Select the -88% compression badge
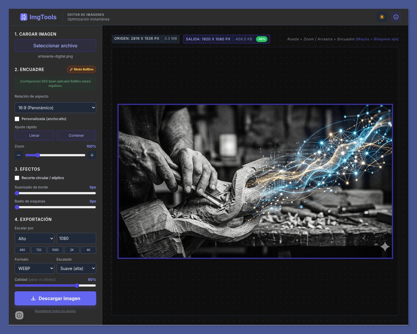The width and height of the screenshot is (417, 334). 261,39
